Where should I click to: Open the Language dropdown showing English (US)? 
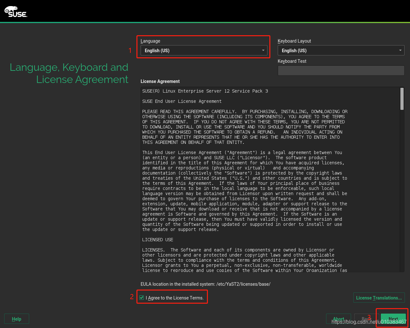point(204,51)
